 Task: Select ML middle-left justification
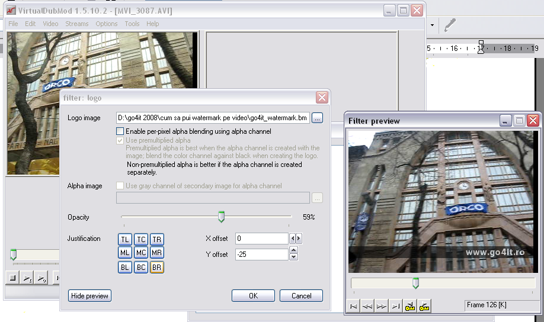[125, 253]
